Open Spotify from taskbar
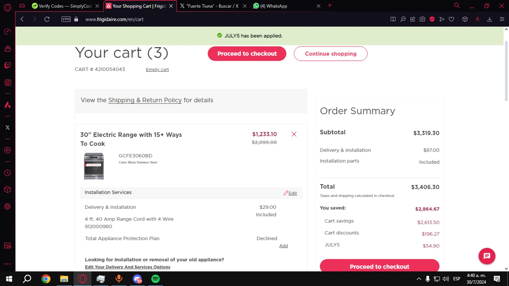 click(x=155, y=279)
